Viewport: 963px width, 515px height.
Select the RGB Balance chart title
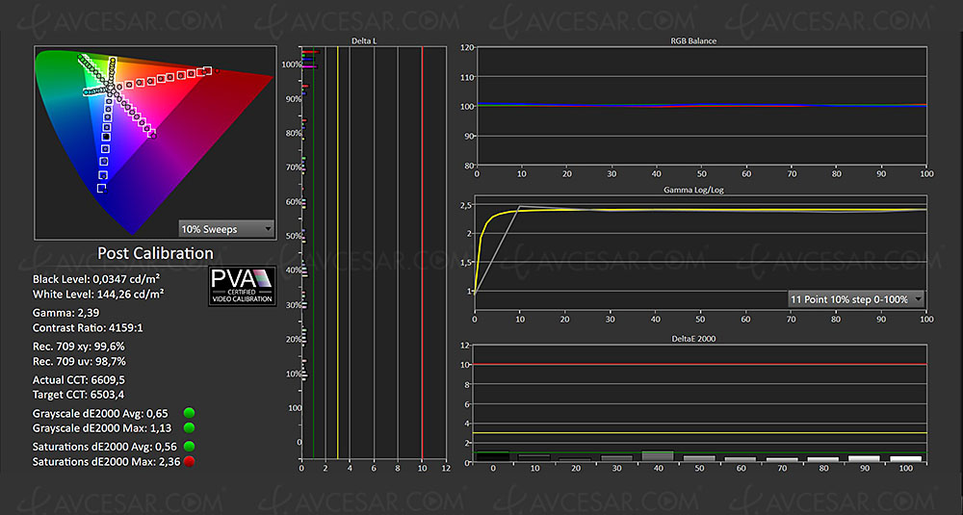coord(699,41)
